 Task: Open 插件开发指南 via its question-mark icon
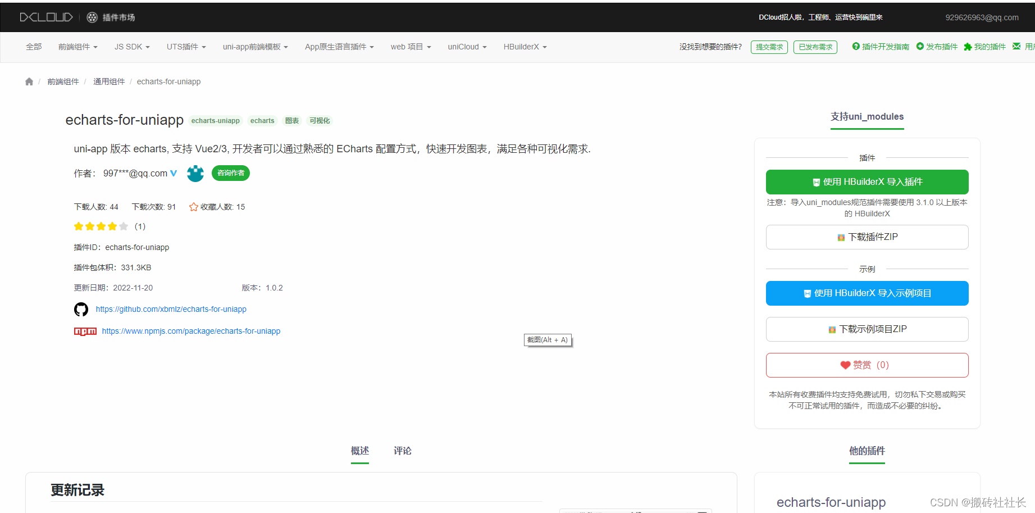856,47
